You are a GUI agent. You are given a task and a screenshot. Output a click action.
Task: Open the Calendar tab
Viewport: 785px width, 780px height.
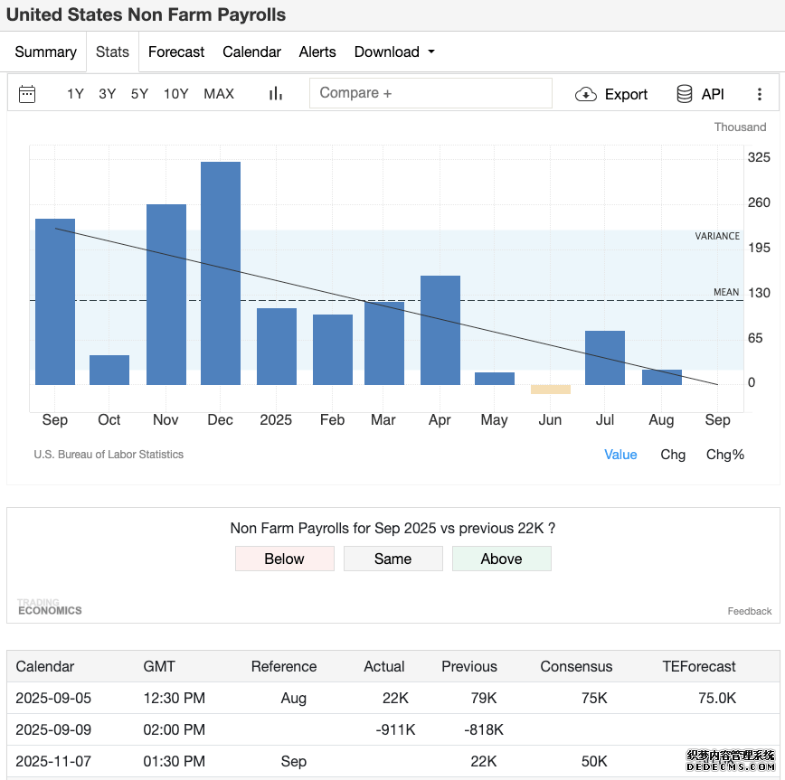pyautogui.click(x=251, y=52)
